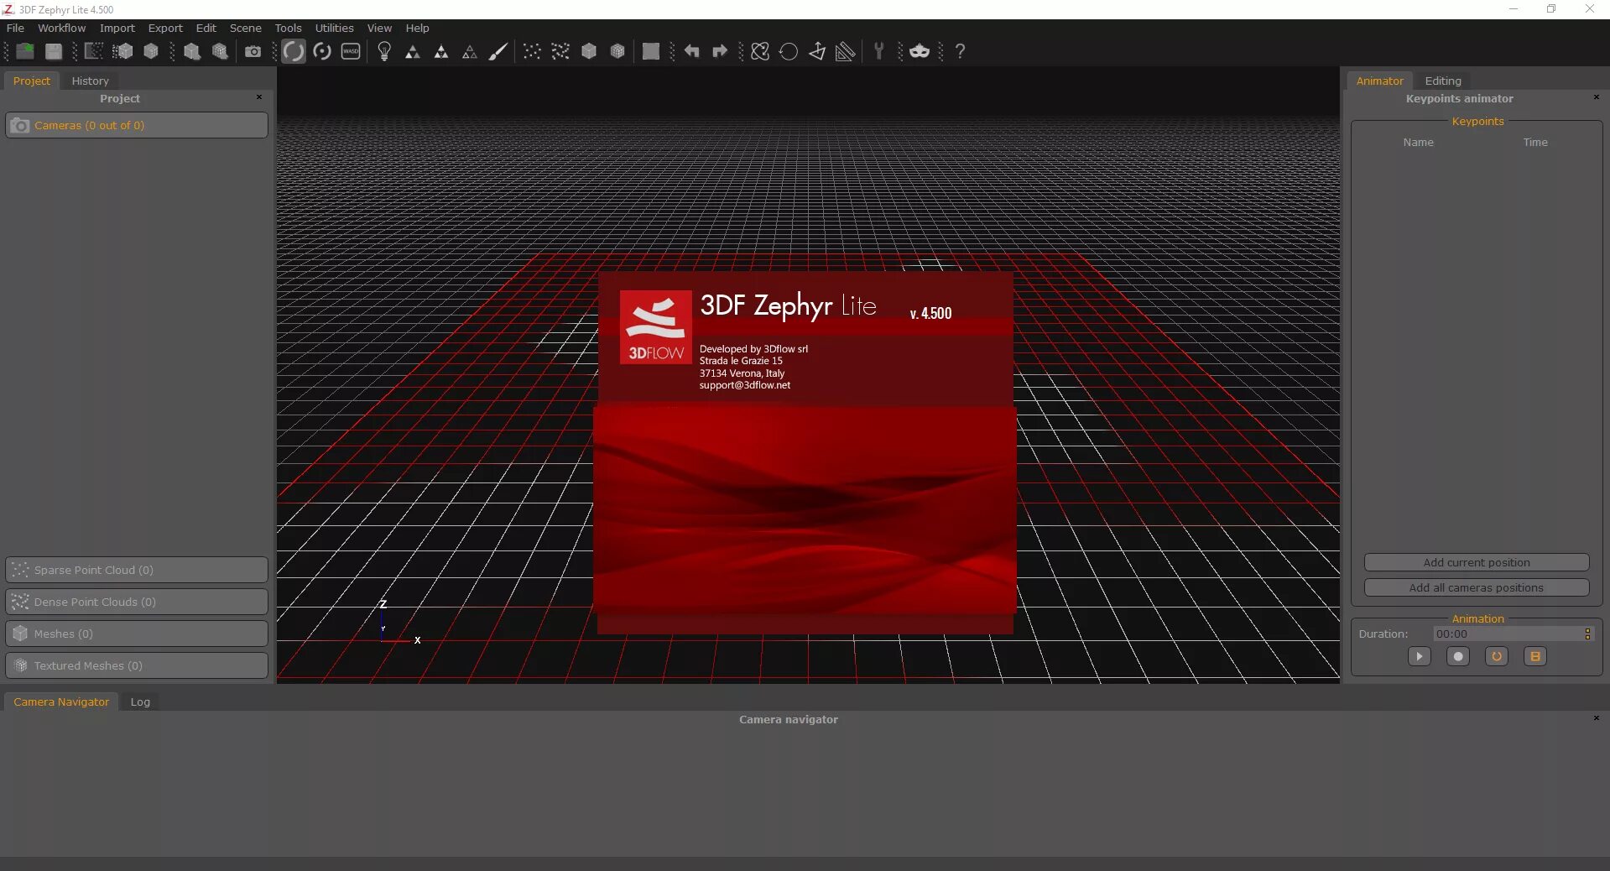Image resolution: width=1610 pixels, height=871 pixels.
Task: Show sparse point cloud via dotted toolbar icon
Action: click(532, 51)
